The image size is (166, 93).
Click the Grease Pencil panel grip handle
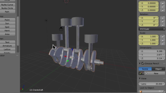tap(164, 64)
